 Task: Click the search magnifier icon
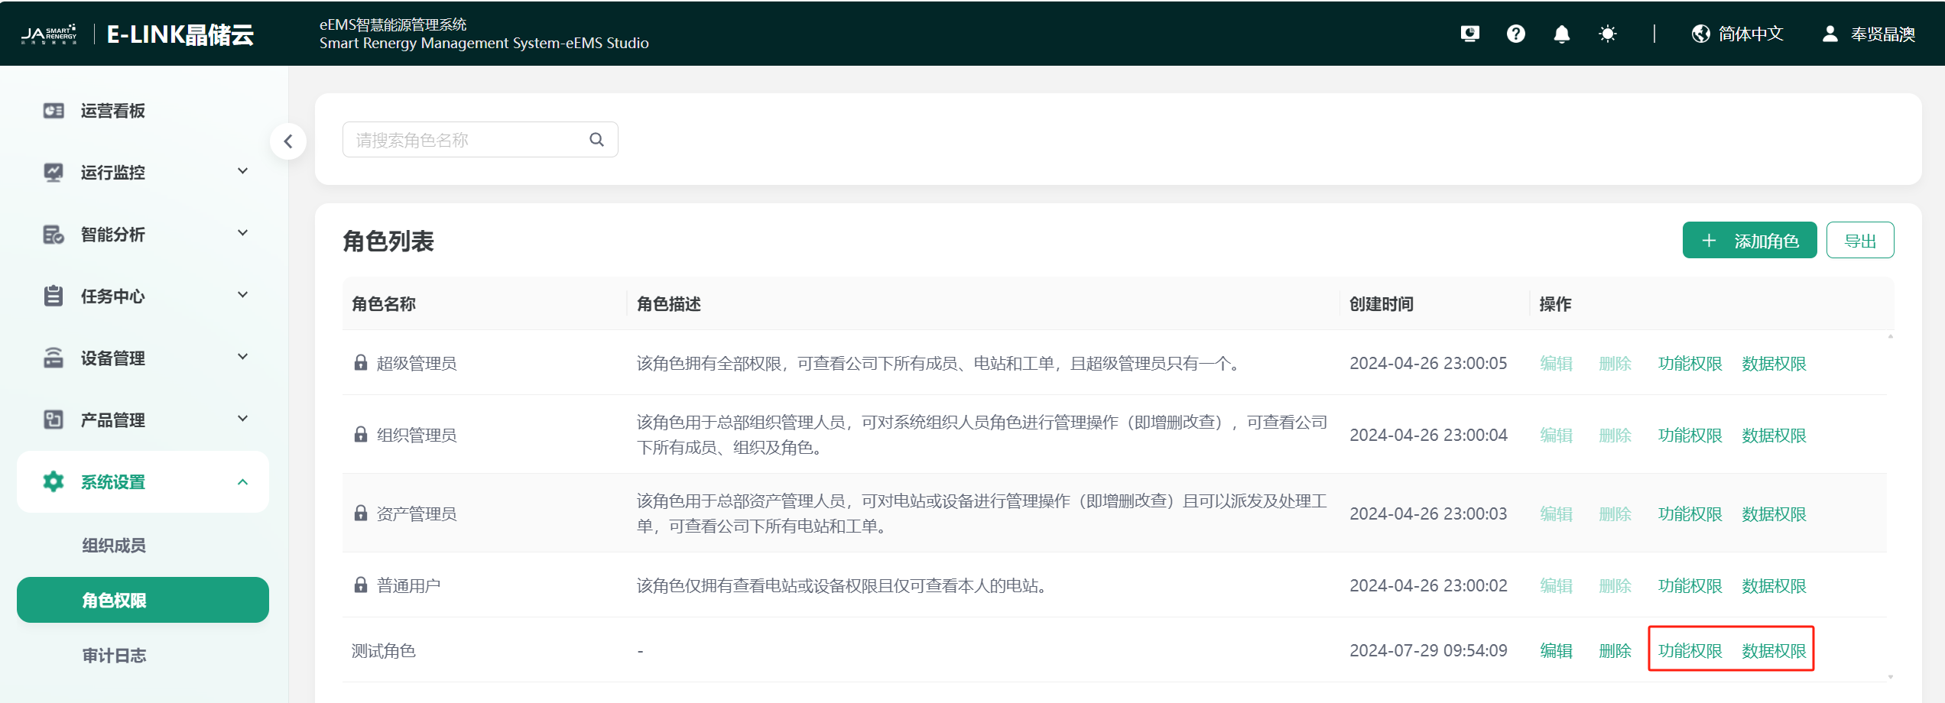click(596, 140)
